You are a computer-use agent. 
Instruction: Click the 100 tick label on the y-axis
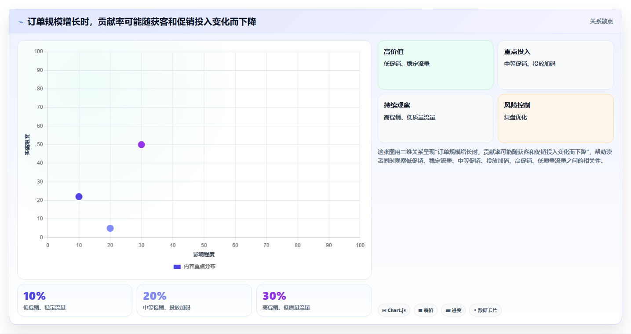39,51
